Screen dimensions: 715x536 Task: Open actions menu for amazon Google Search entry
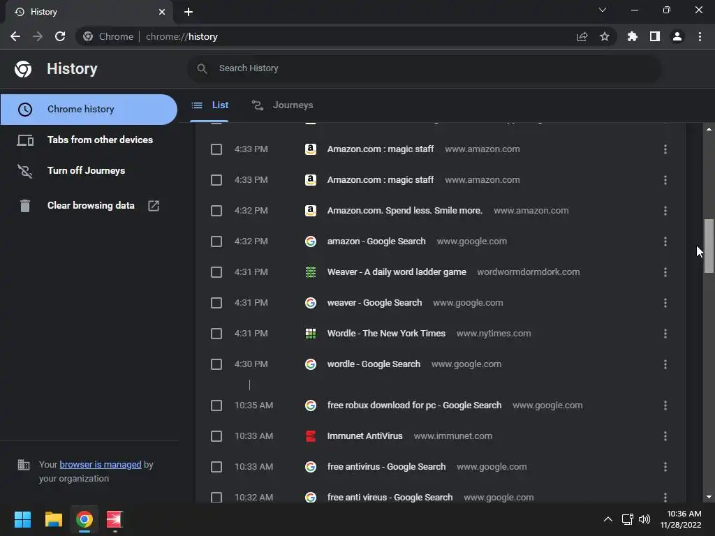click(x=665, y=241)
